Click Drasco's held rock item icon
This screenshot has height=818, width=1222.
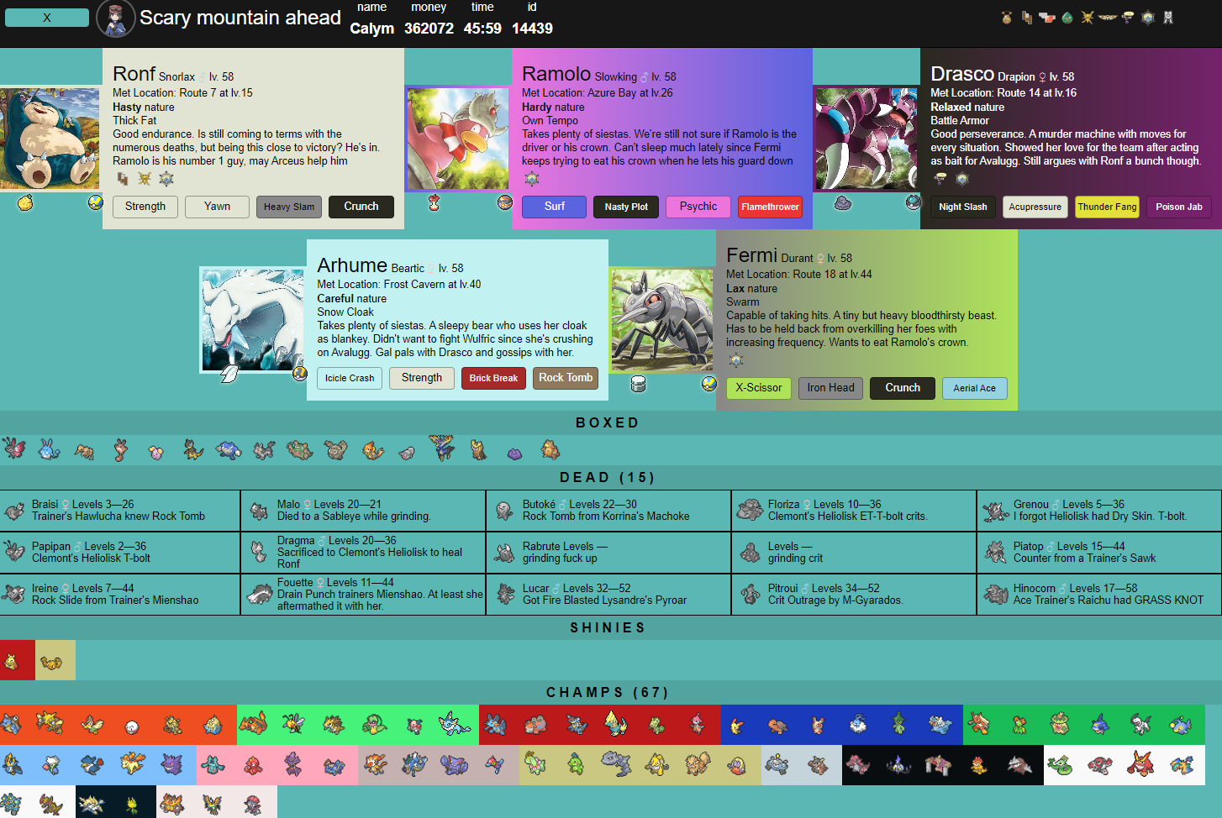pyautogui.click(x=843, y=202)
